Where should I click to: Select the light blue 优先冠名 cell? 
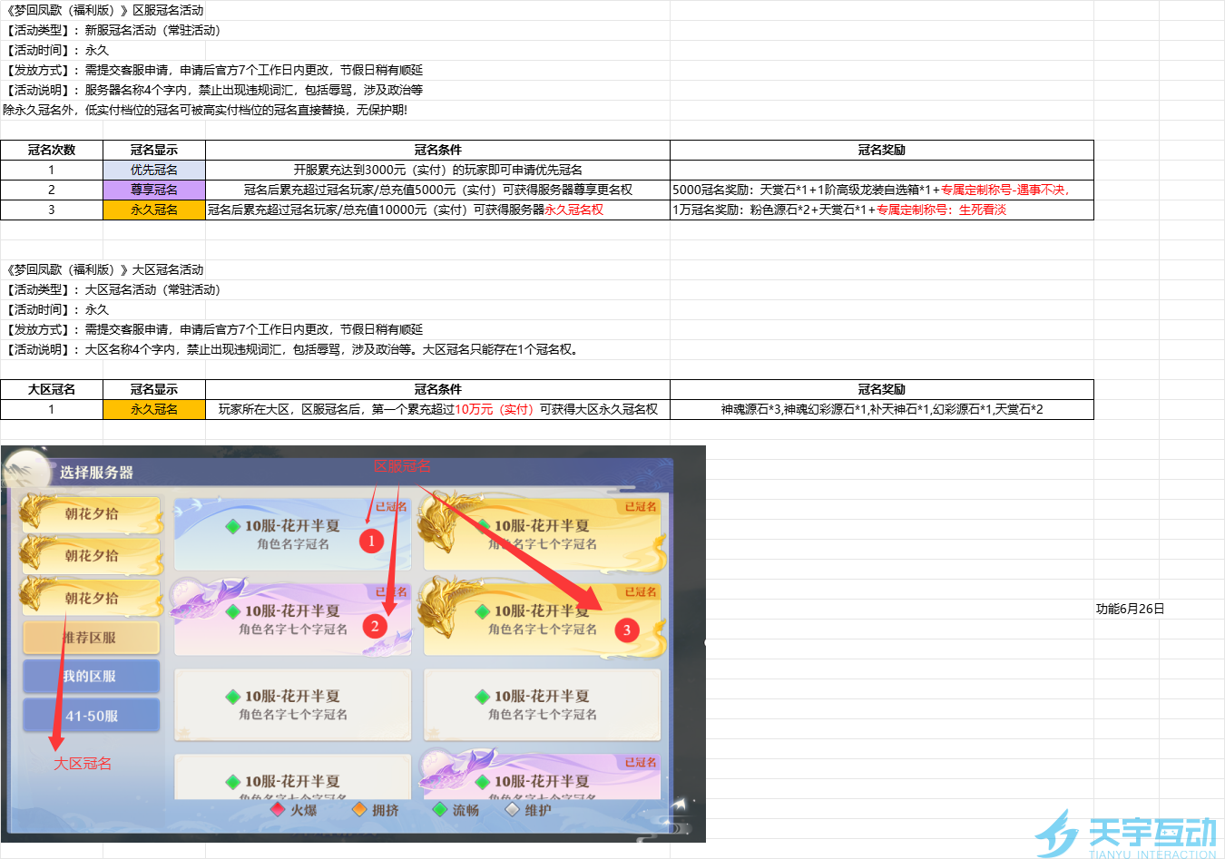click(x=154, y=170)
